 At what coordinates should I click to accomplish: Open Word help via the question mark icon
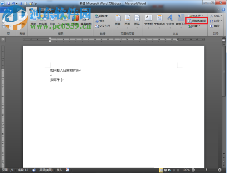[223, 10]
